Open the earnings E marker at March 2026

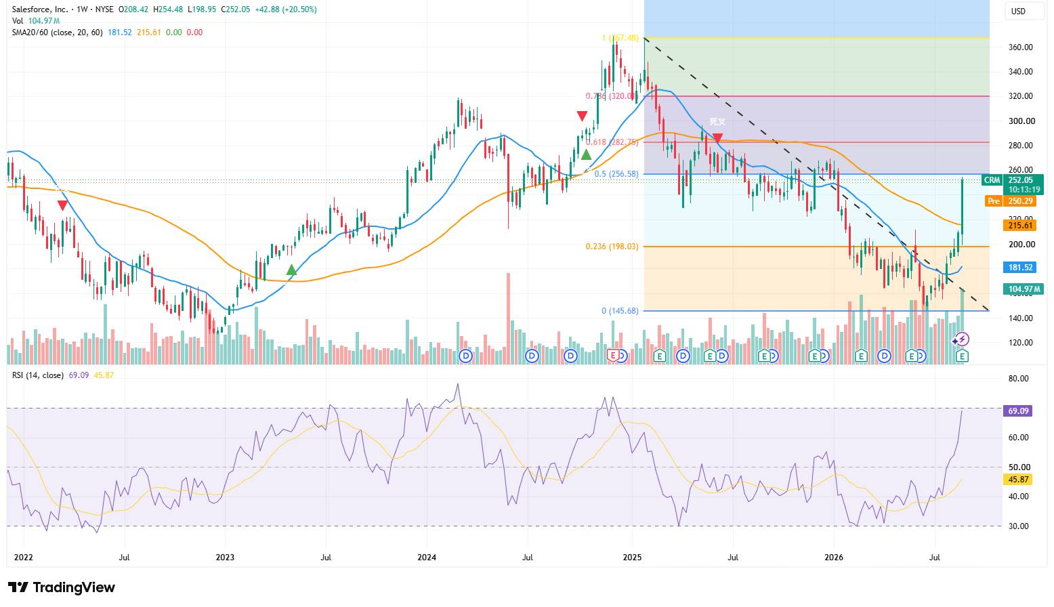tap(861, 356)
